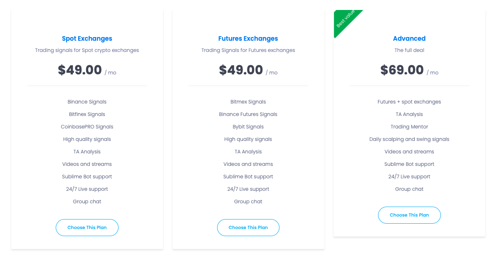Click Futures + spot exchanges feature line
This screenshot has height=254, width=497.
pyautogui.click(x=409, y=102)
